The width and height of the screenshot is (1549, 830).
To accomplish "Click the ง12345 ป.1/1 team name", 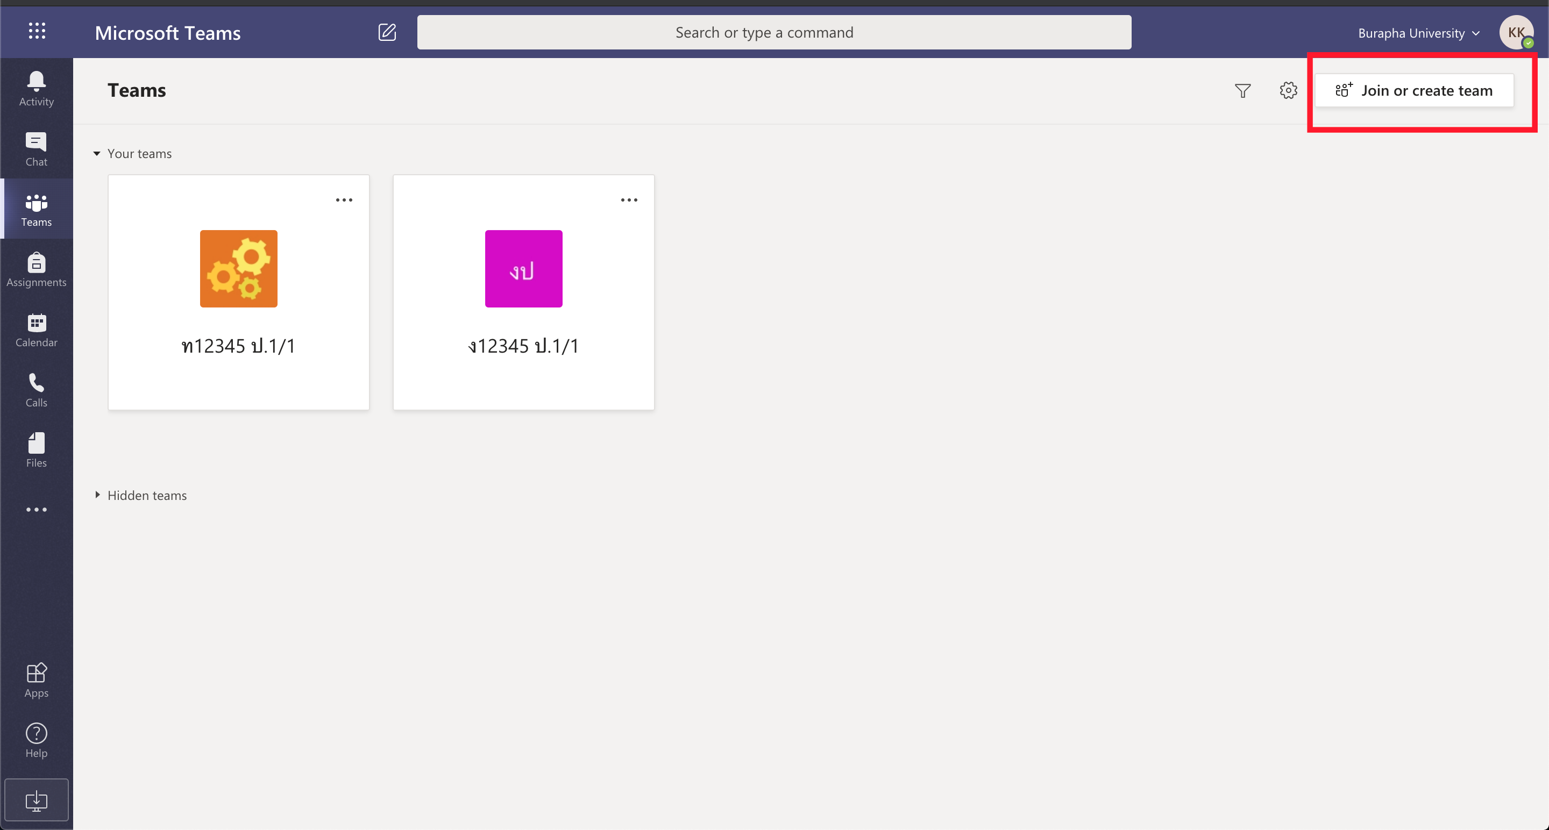I will [x=524, y=346].
